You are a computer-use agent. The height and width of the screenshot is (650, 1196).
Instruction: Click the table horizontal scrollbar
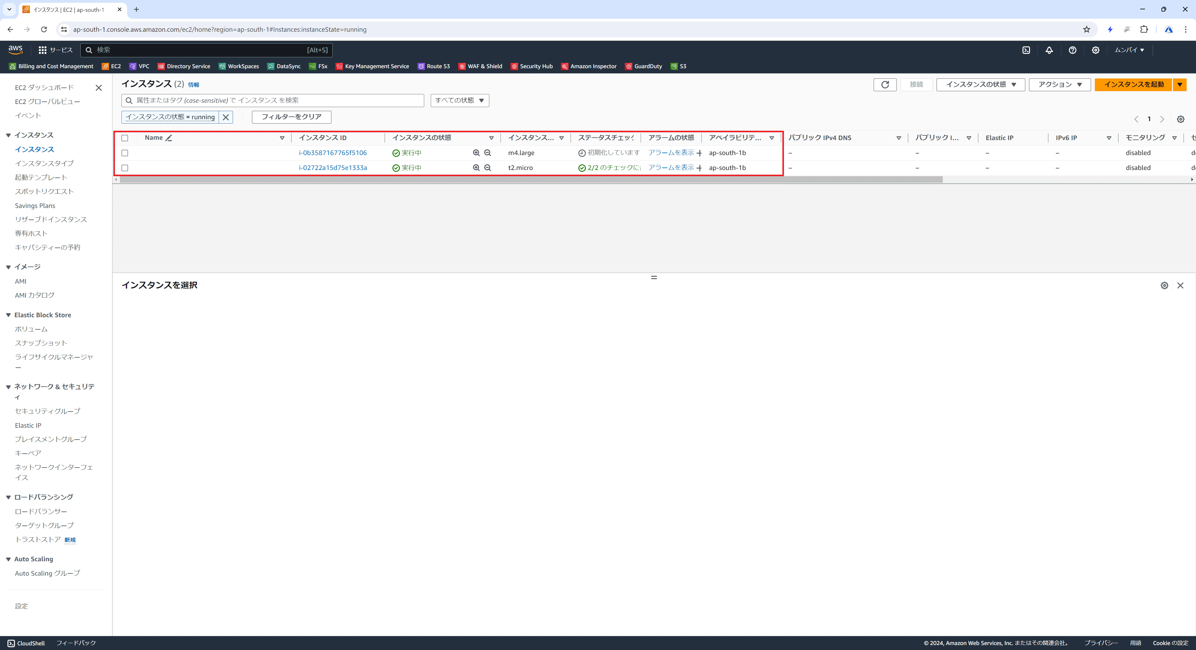(531, 180)
